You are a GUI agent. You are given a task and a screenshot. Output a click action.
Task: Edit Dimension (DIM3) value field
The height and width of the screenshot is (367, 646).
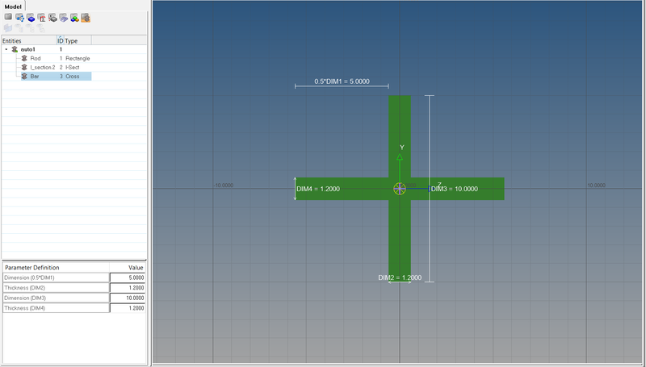click(x=128, y=298)
